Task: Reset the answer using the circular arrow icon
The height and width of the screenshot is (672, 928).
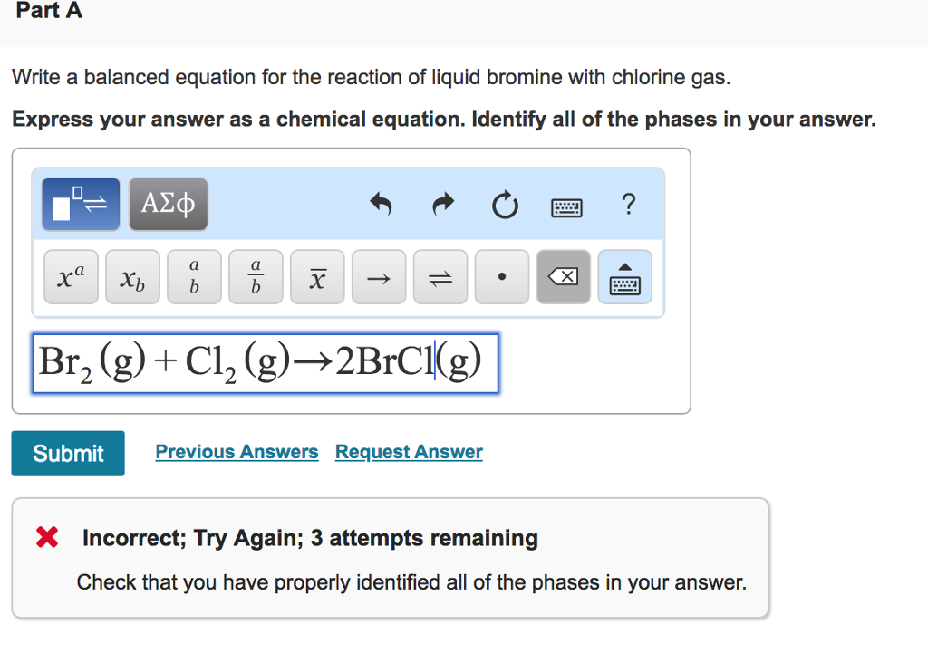Action: 505,206
